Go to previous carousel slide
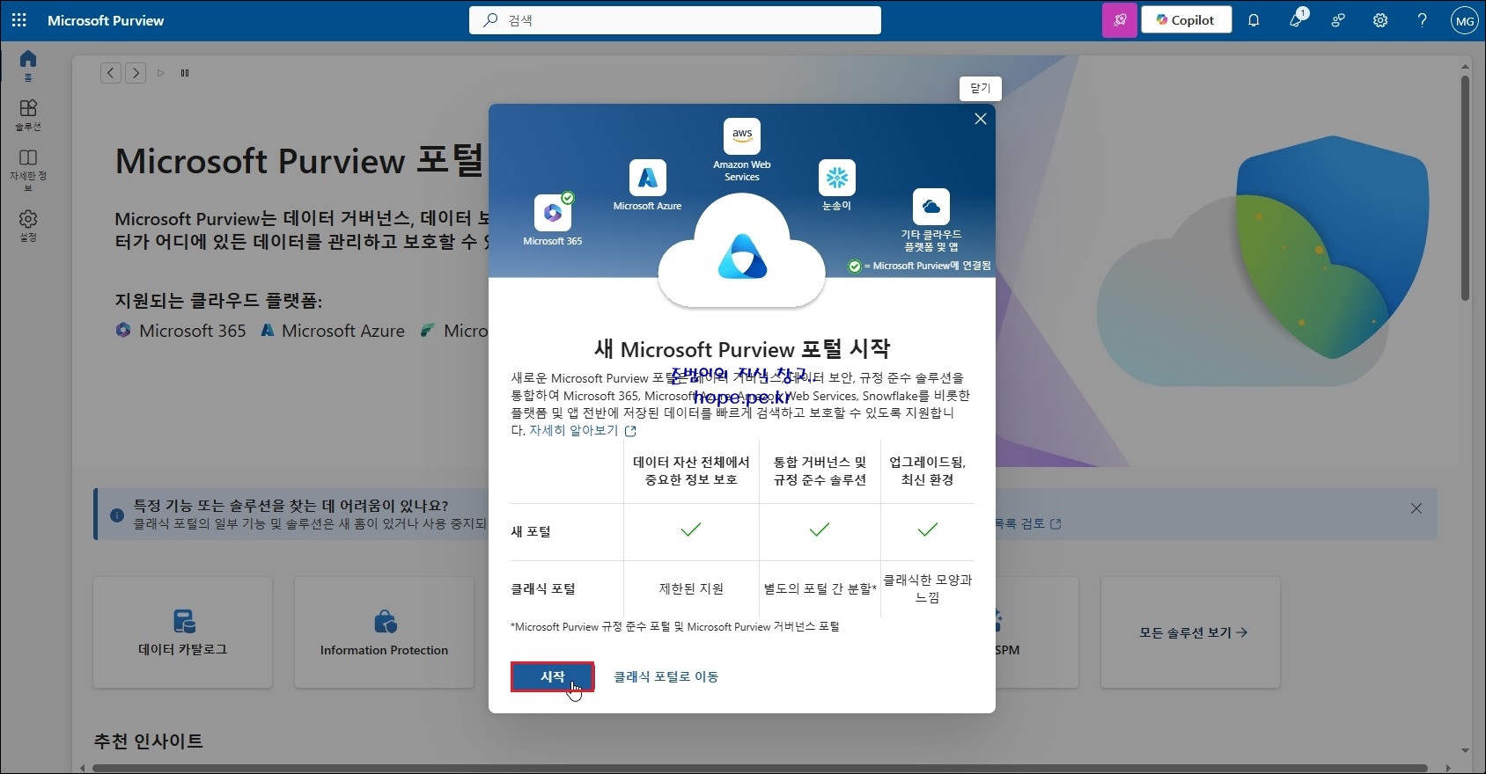This screenshot has width=1486, height=774. 111,73
